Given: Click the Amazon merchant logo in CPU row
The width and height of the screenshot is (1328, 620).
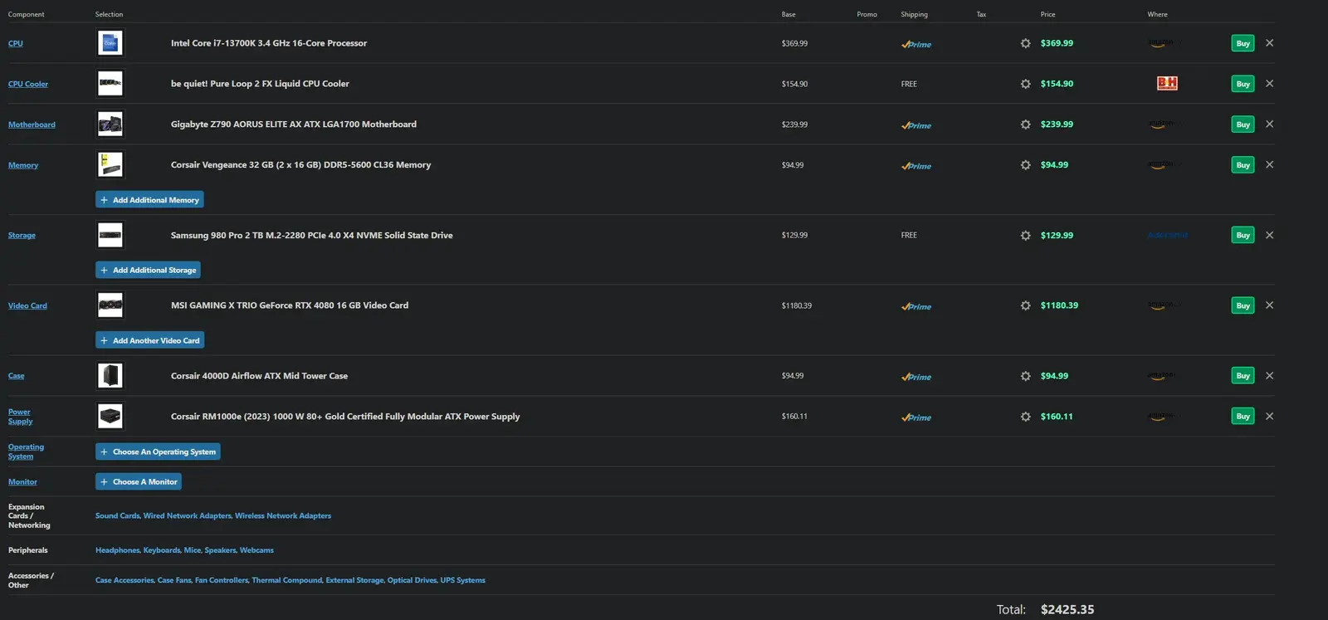Looking at the screenshot, I should point(1160,43).
